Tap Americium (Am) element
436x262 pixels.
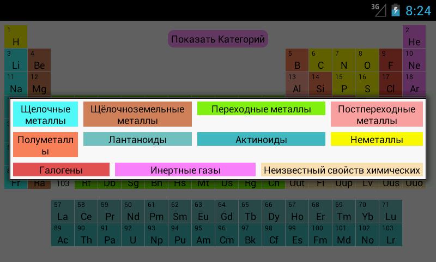click(203, 235)
